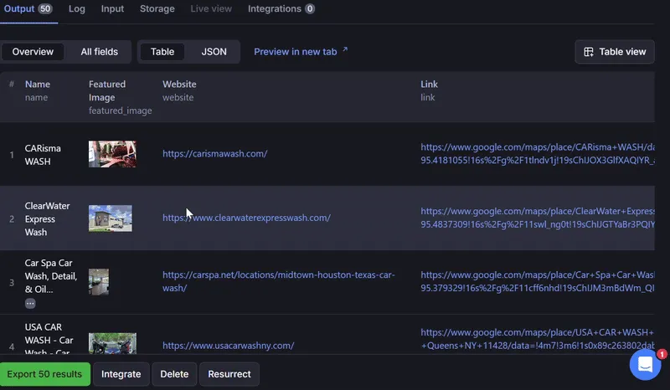Click the Resurrect button

point(229,374)
